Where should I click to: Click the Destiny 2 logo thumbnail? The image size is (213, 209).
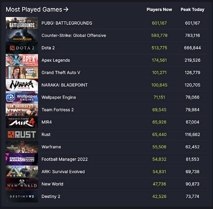pos(22,196)
